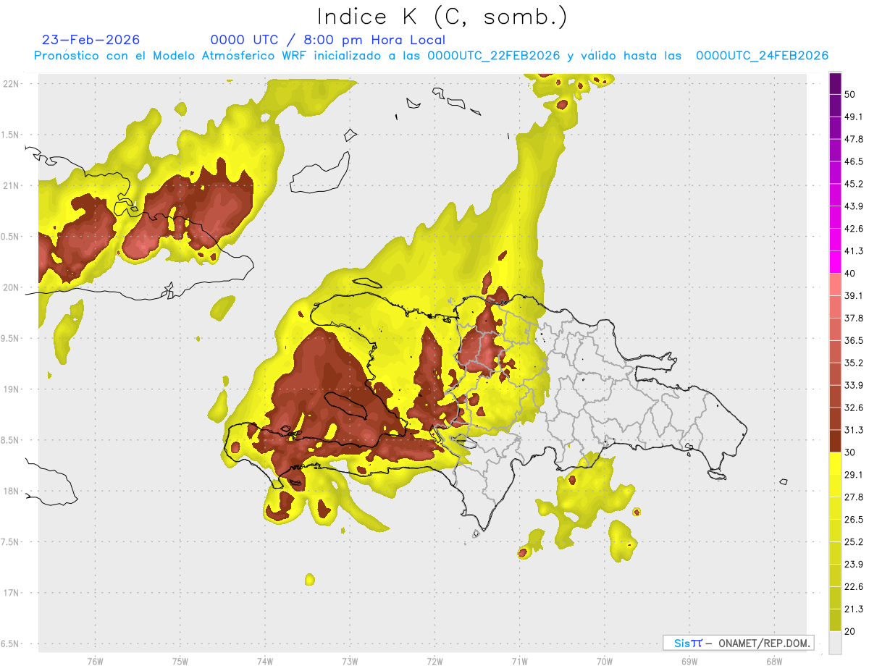Click the colorbar value 23.9
This screenshot has width=869, height=671.
point(855,565)
